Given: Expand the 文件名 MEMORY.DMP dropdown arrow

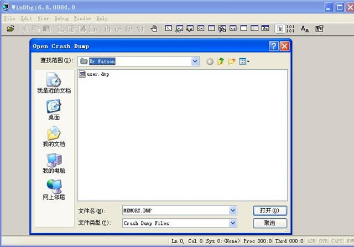Looking at the screenshot, I should tap(232, 210).
